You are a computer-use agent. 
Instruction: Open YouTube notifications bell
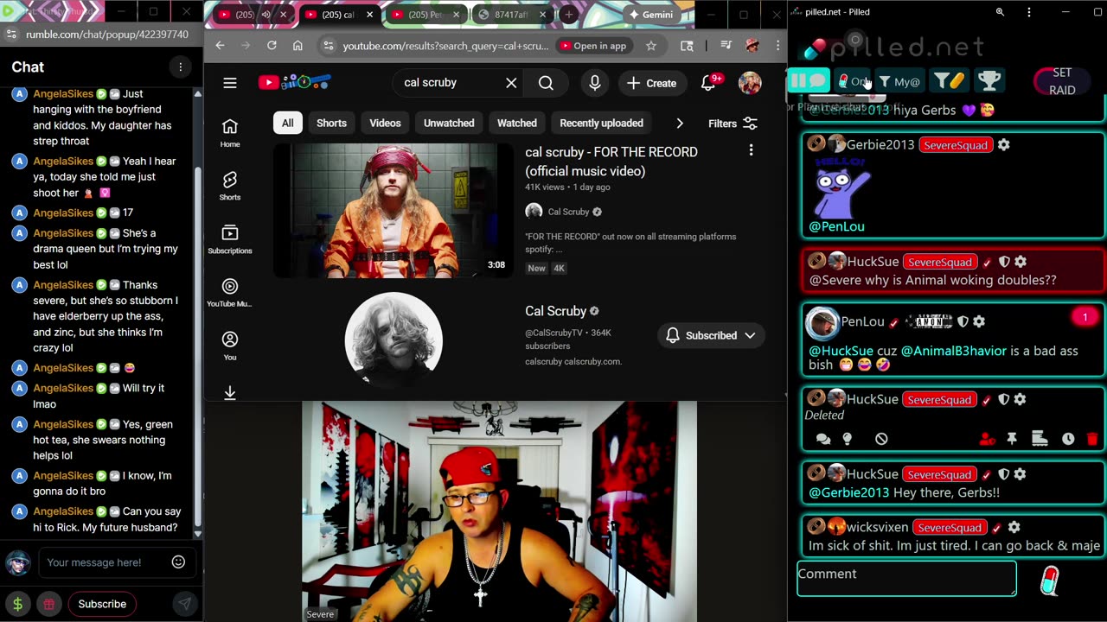click(x=710, y=82)
